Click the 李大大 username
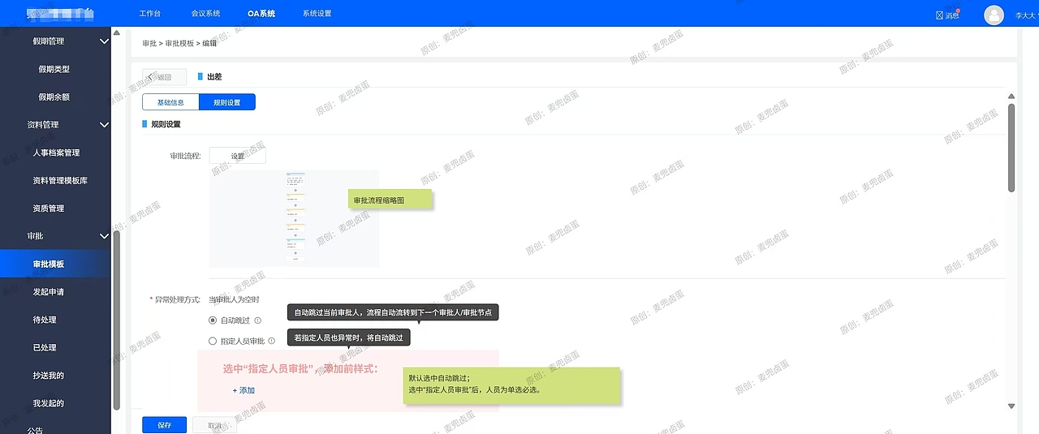Image resolution: width=1039 pixels, height=434 pixels. point(1024,15)
